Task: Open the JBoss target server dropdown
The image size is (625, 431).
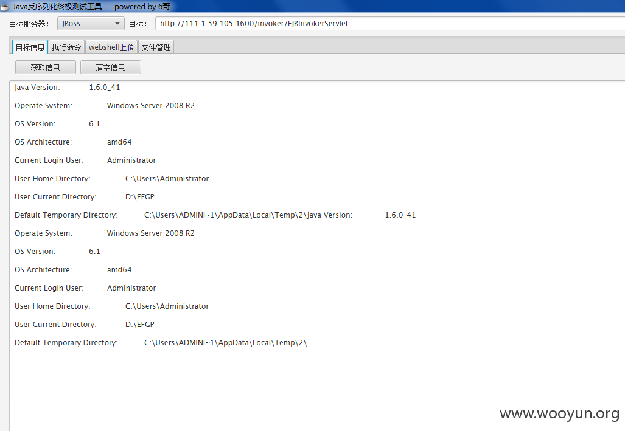Action: tap(91, 24)
